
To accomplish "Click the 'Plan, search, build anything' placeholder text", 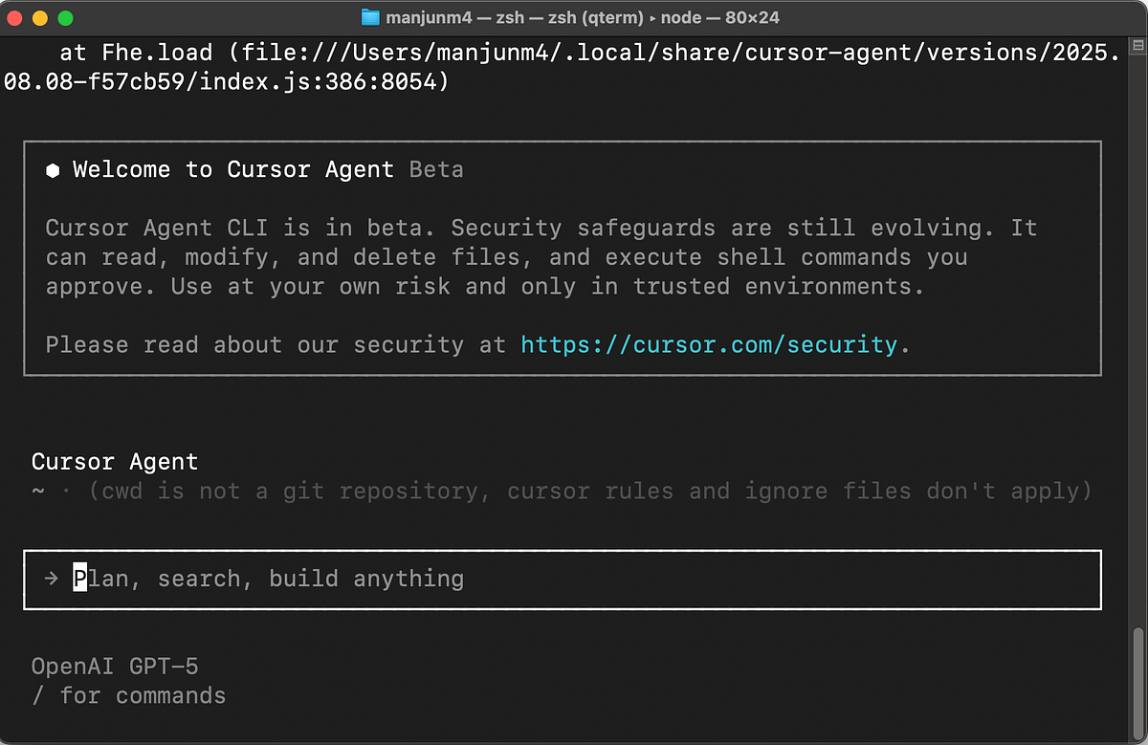I will point(271,579).
